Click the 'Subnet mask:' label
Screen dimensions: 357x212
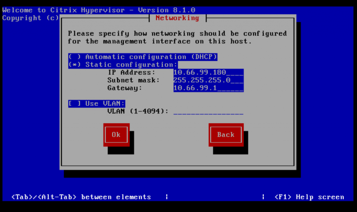134,80
